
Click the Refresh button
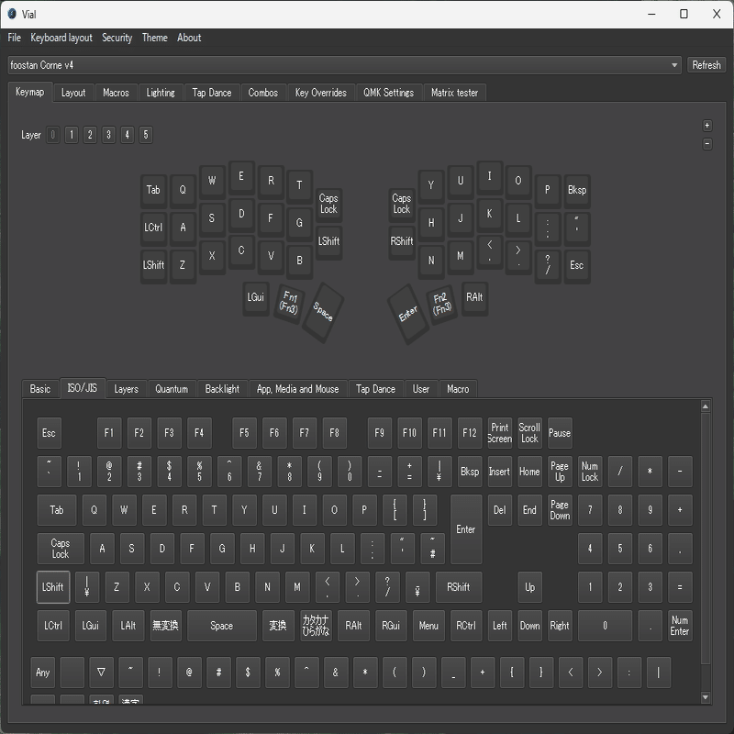[706, 65]
